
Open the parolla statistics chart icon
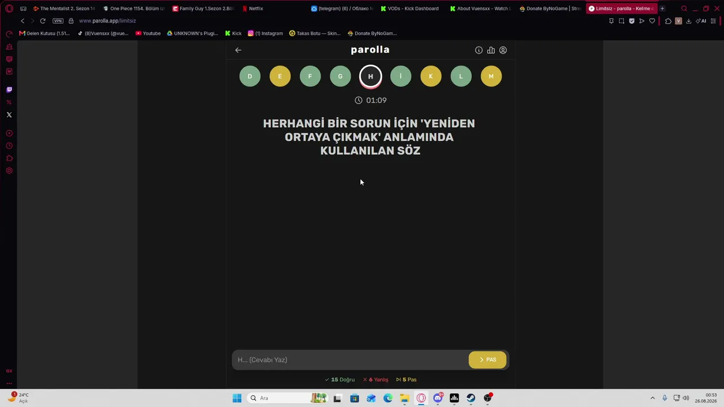[491, 50]
